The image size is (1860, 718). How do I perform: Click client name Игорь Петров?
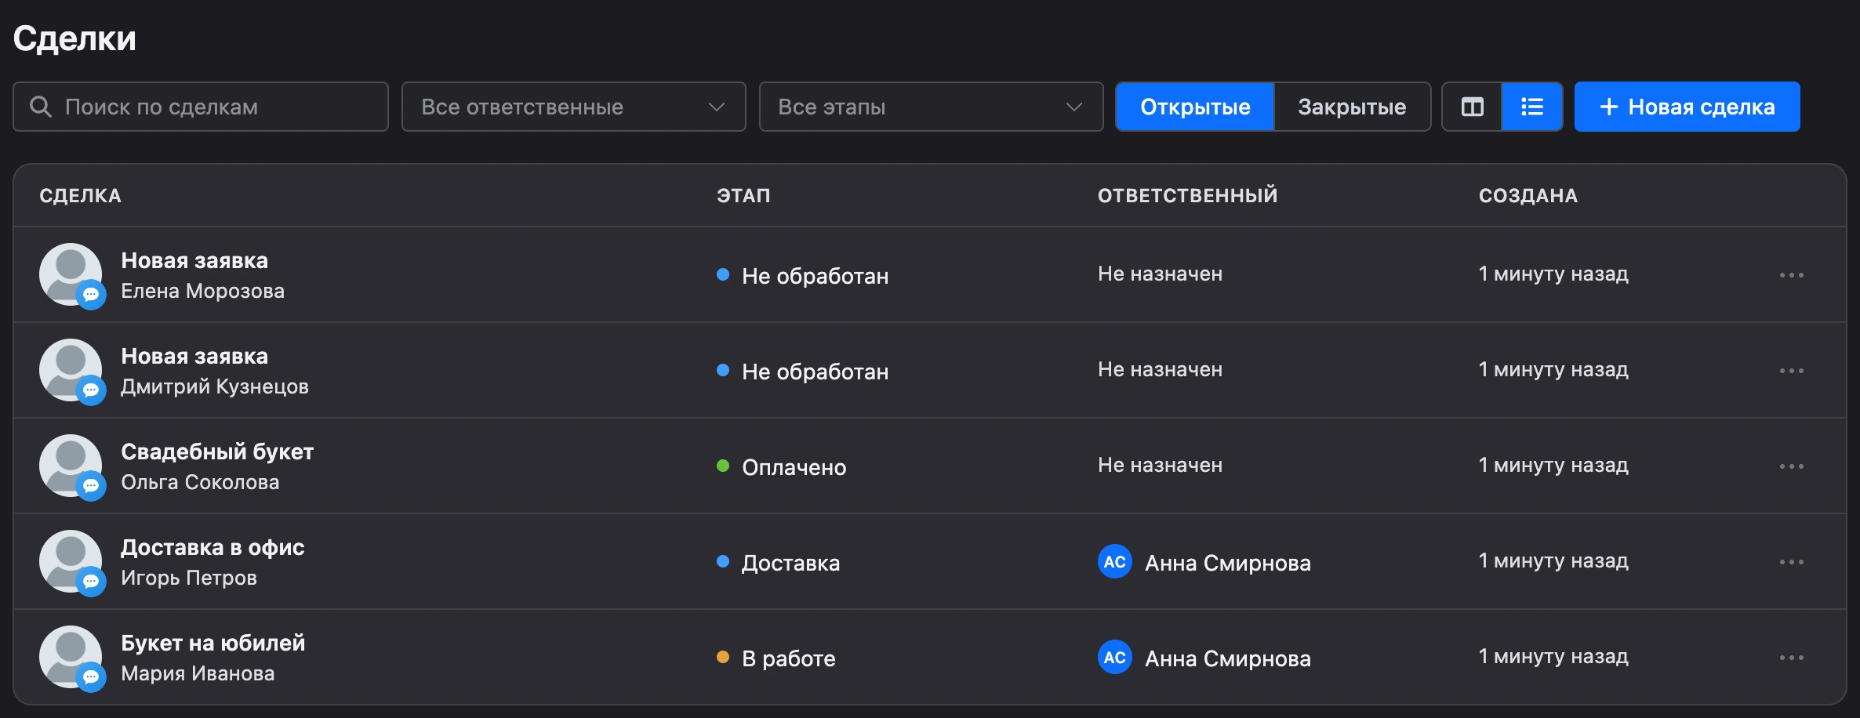coord(189,578)
